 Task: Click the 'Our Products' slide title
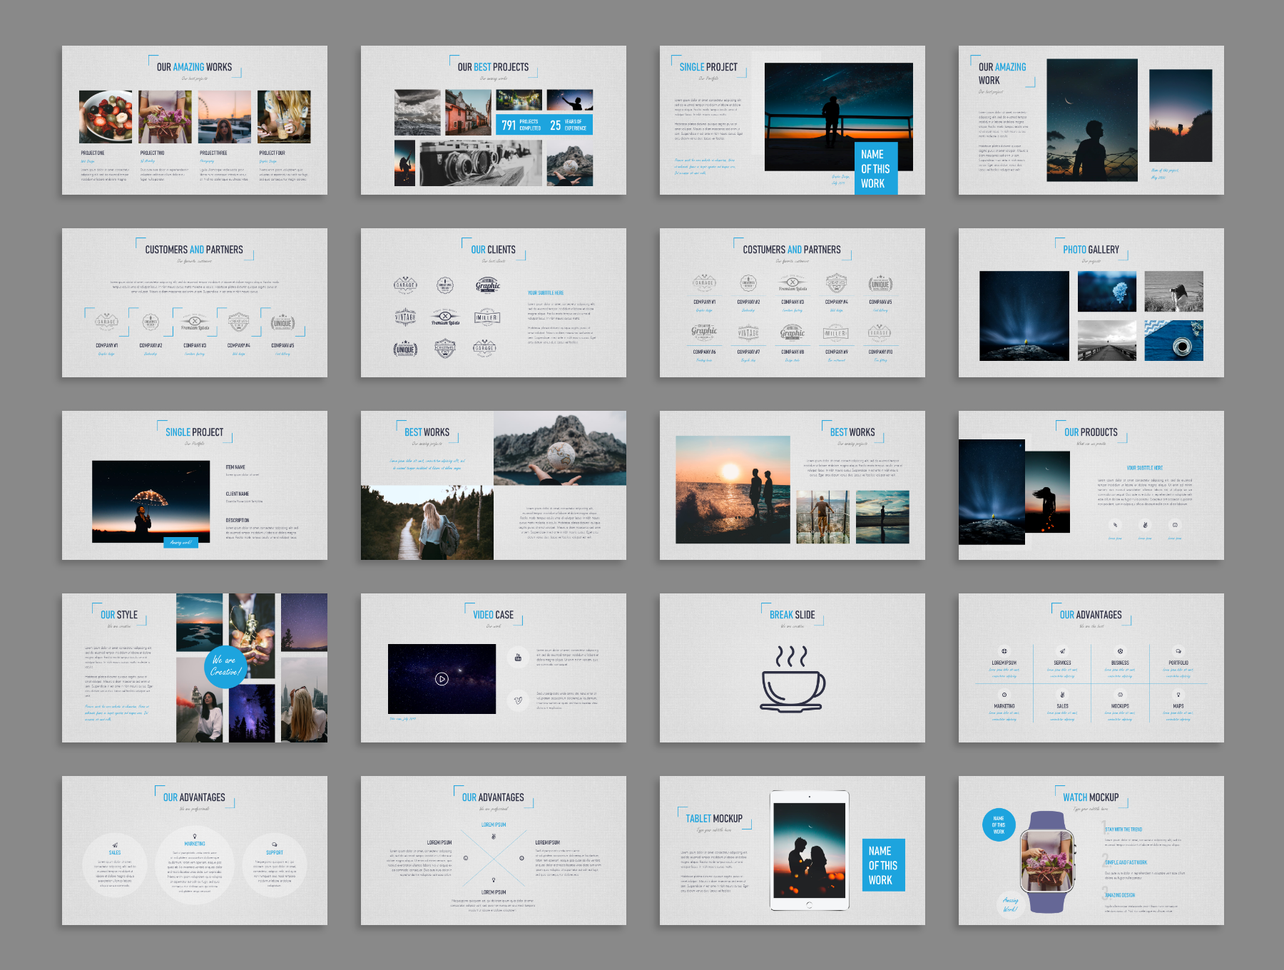[x=1091, y=432]
